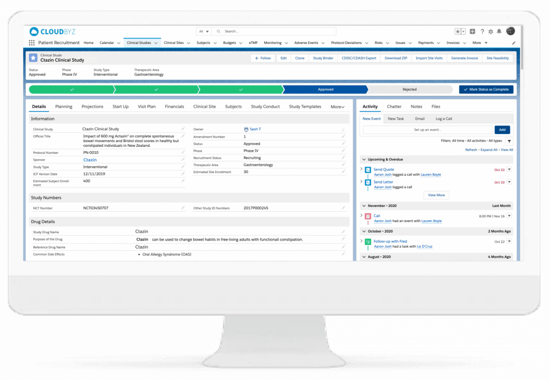Screen dimensions: 550x380
Task: Switch to the Financials tab
Action: click(174, 107)
